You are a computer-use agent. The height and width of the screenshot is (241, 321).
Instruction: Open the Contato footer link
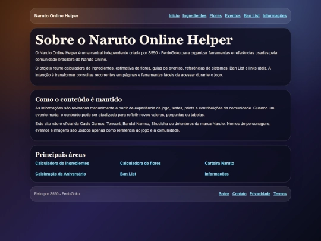239,193
